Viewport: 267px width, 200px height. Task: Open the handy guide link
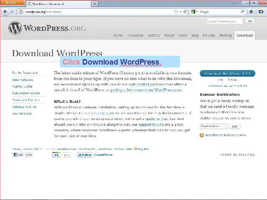click(x=104, y=113)
